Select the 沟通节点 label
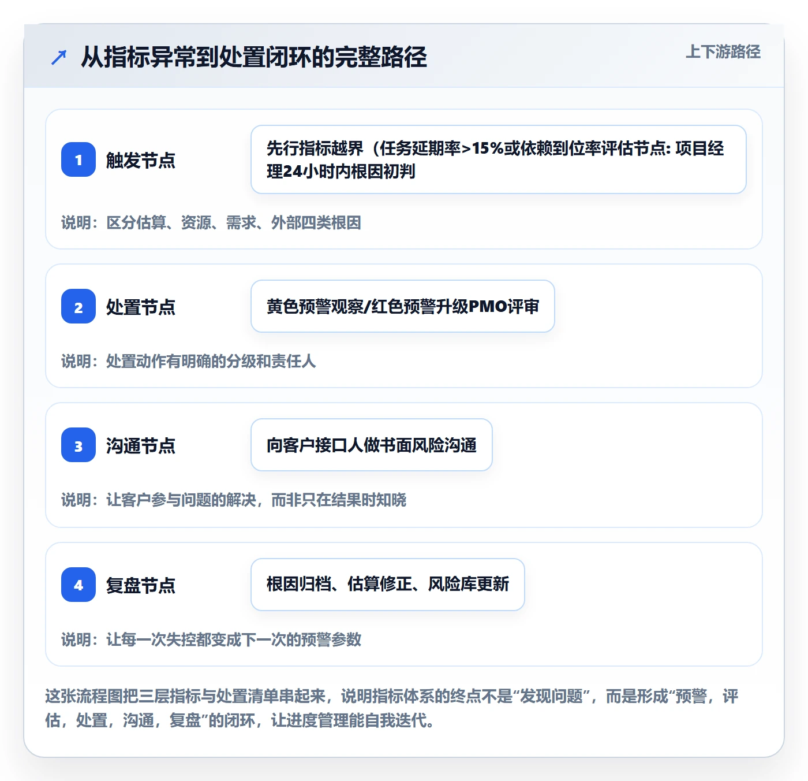This screenshot has height=781, width=808. (141, 445)
